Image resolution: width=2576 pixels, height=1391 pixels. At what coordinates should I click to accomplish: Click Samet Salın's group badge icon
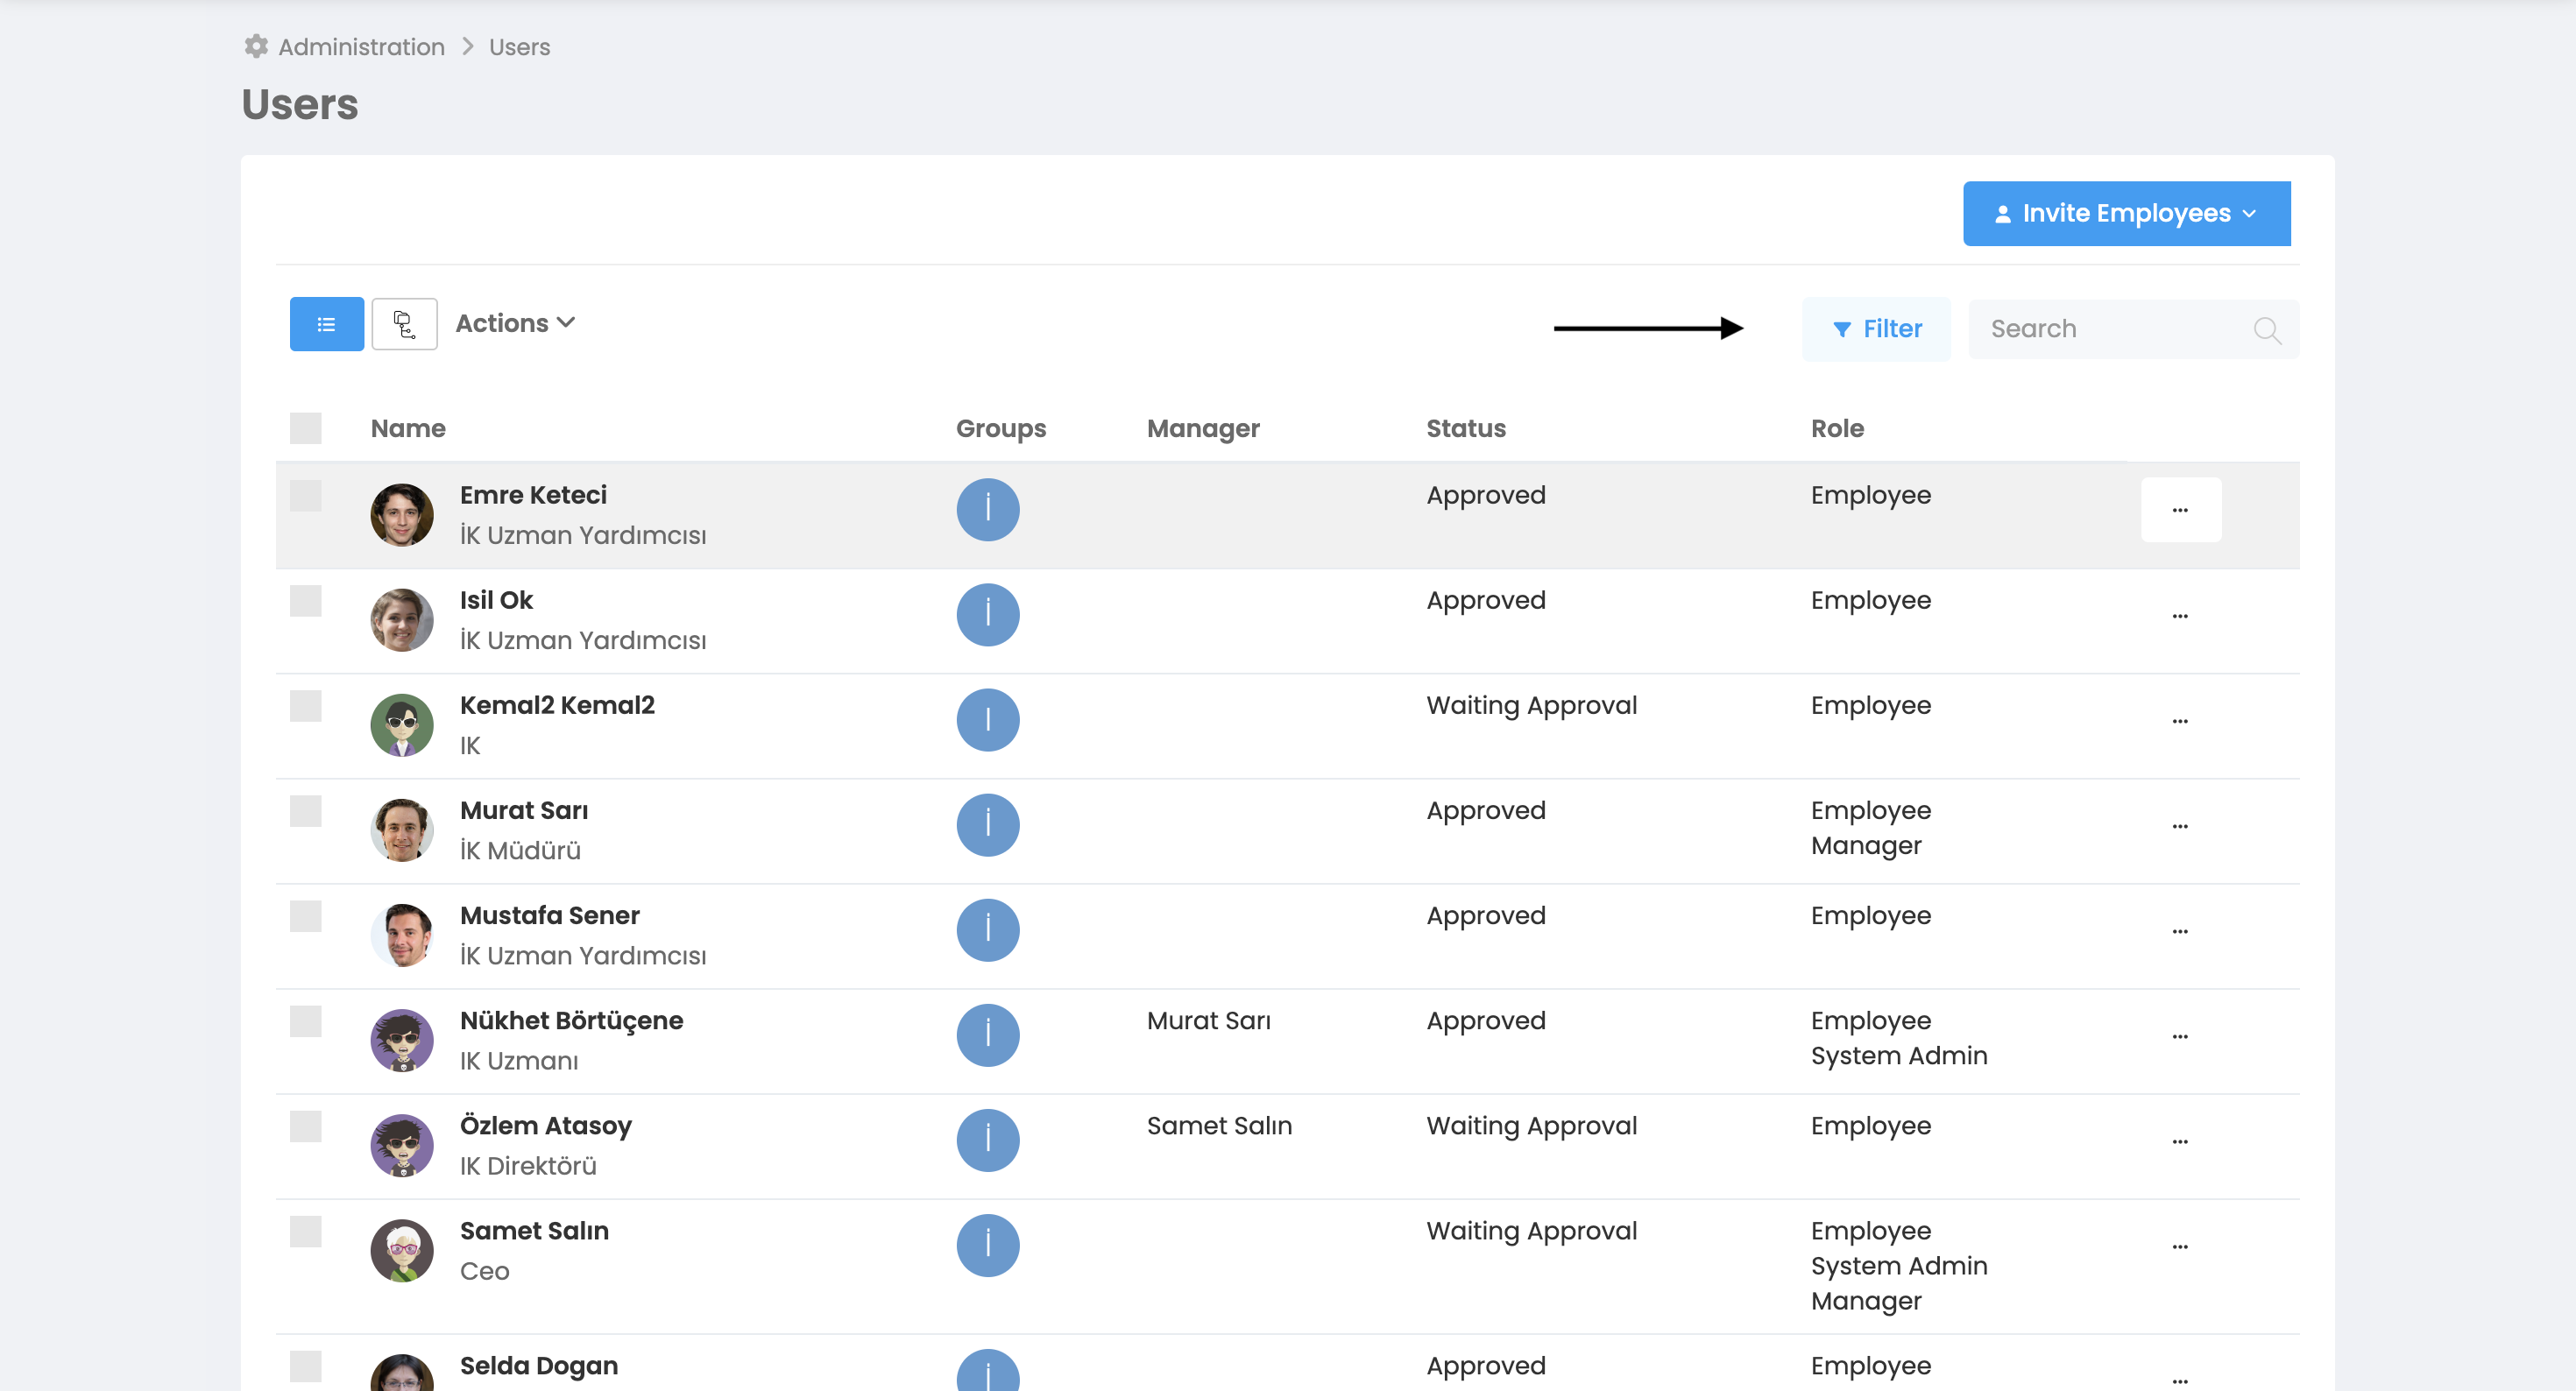pyautogui.click(x=987, y=1245)
